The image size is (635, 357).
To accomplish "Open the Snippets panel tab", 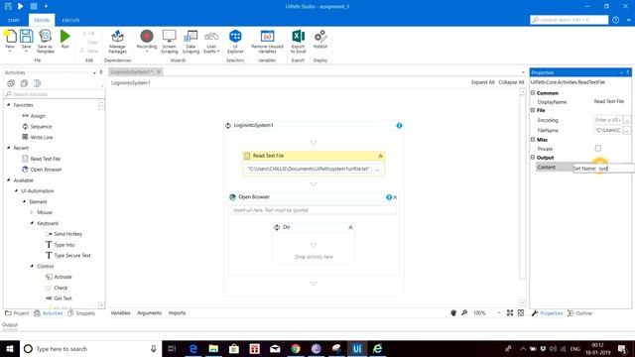I will point(81,313).
